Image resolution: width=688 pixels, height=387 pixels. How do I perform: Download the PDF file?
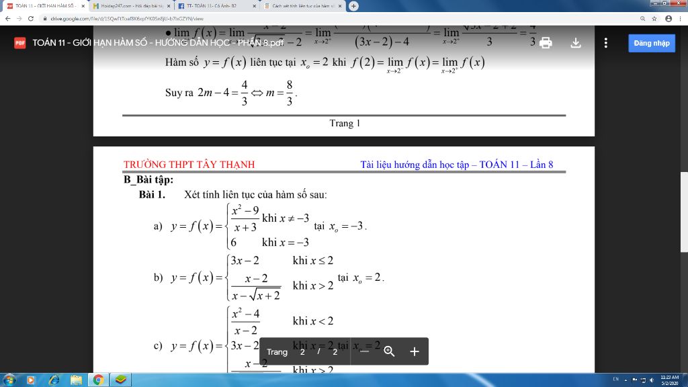coord(576,42)
